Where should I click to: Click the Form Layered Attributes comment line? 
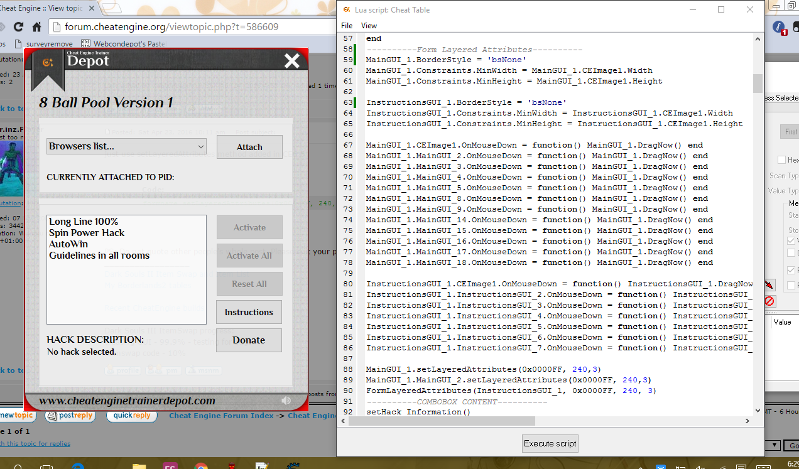point(474,49)
